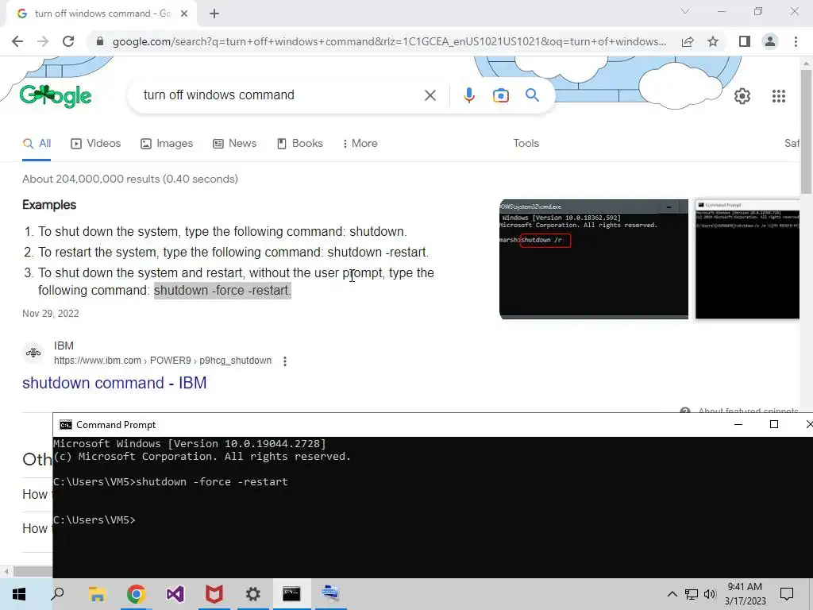Open the second Command Prompt thumbnail image

[x=747, y=259]
